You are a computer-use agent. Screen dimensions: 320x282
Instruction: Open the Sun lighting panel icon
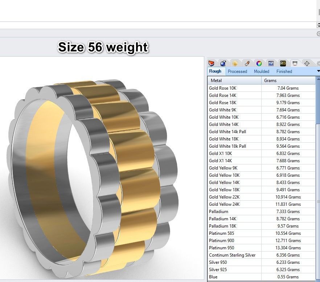pyautogui.click(x=235, y=63)
